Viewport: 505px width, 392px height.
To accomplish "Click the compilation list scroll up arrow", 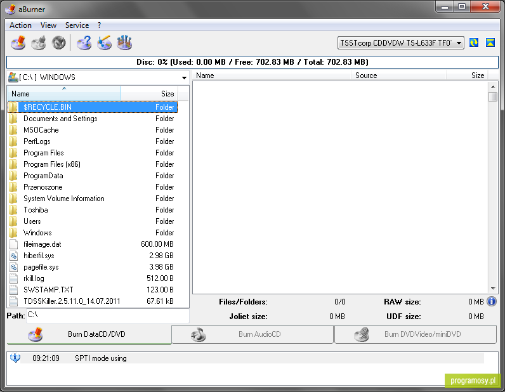I will pyautogui.click(x=493, y=87).
